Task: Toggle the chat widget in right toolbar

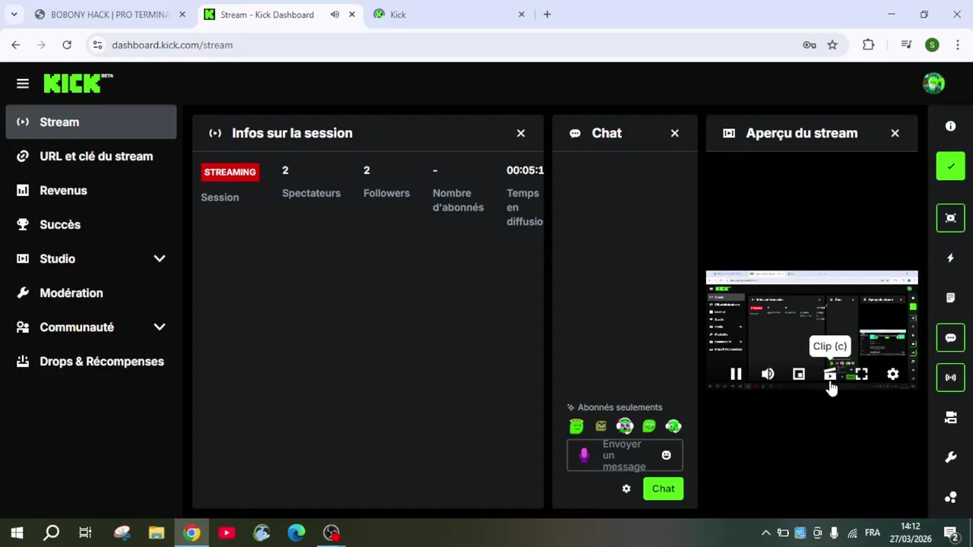Action: pos(950,337)
